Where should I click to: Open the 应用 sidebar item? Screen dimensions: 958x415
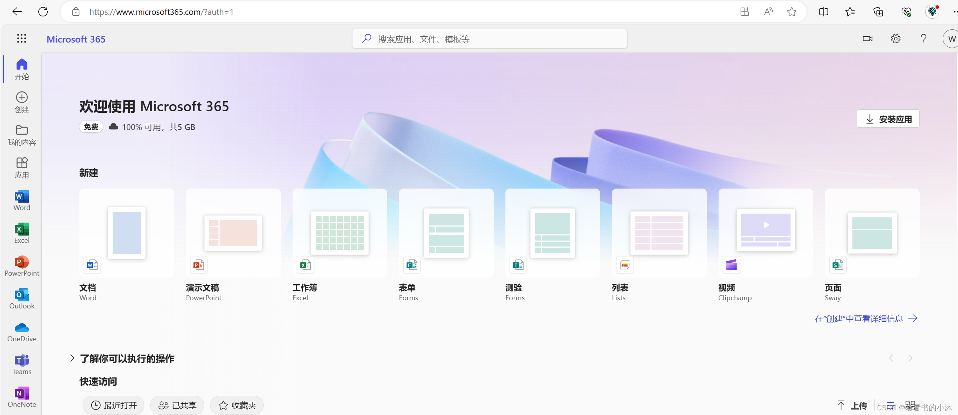click(x=22, y=168)
